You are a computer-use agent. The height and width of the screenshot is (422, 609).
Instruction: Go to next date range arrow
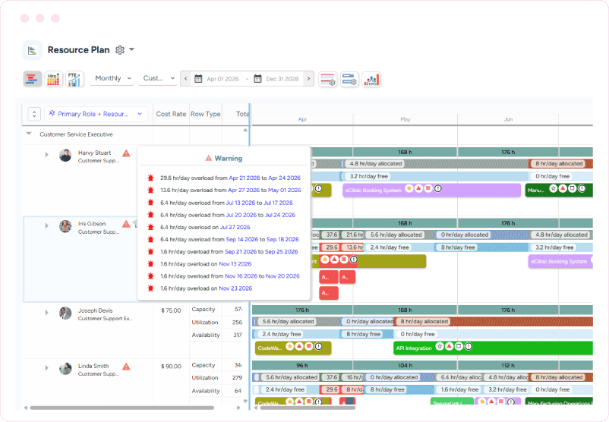(309, 79)
